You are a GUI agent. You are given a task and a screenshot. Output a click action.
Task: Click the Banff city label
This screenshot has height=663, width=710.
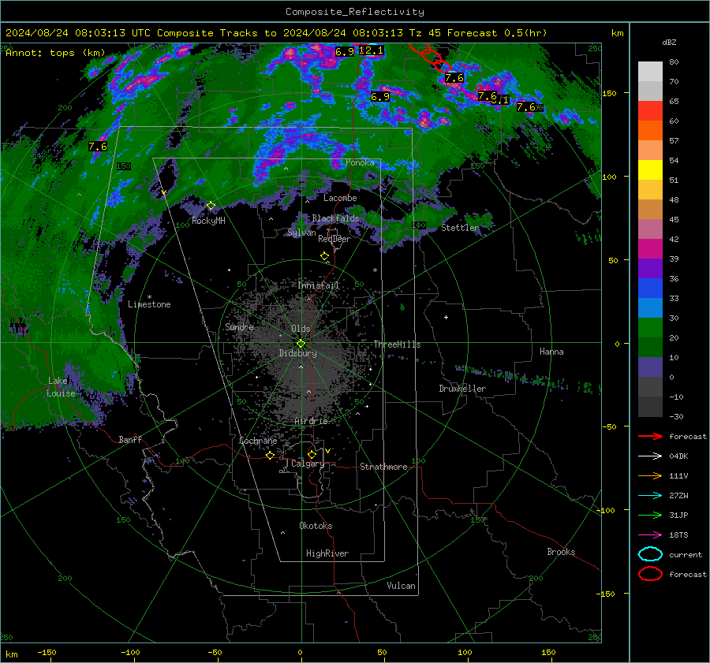[x=130, y=439]
